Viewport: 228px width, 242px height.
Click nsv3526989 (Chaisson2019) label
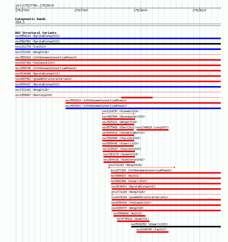tap(121, 138)
